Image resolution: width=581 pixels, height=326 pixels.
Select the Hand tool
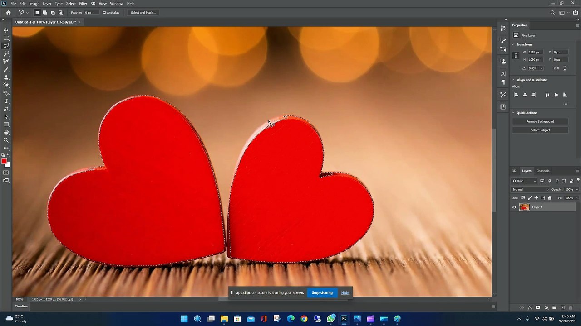(x=6, y=132)
